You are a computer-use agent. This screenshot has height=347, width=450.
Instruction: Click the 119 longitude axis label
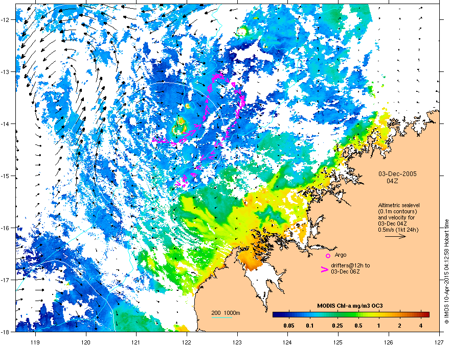35,342
